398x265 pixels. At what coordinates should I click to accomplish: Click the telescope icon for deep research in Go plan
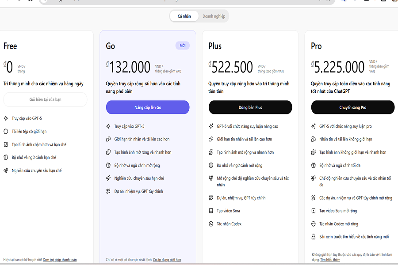pos(108,178)
